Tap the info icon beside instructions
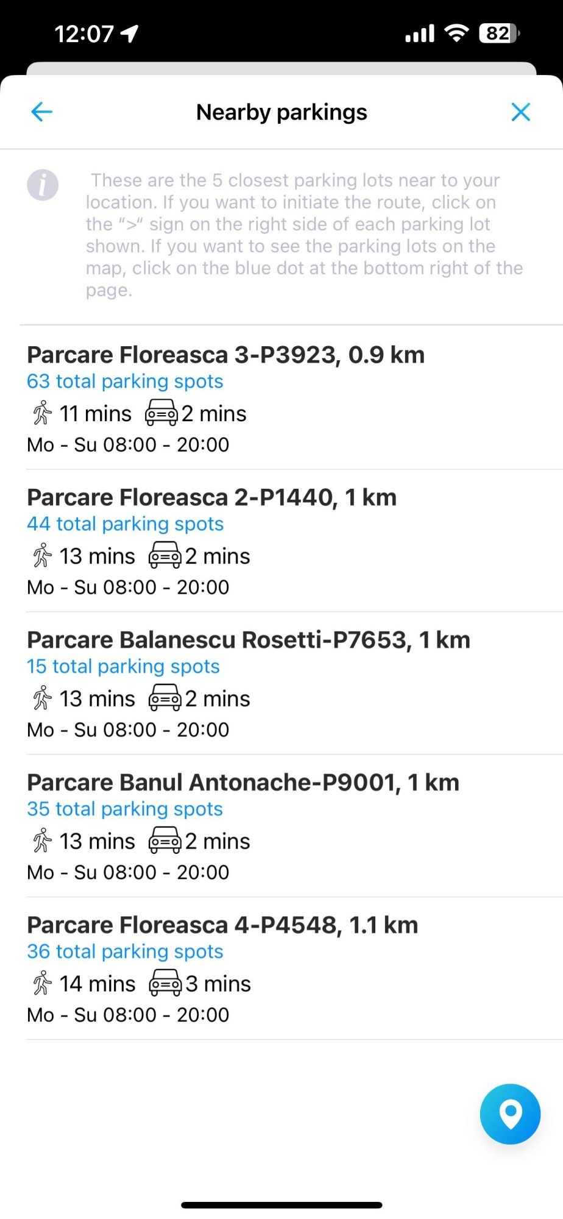The width and height of the screenshot is (563, 1219). coord(43,185)
